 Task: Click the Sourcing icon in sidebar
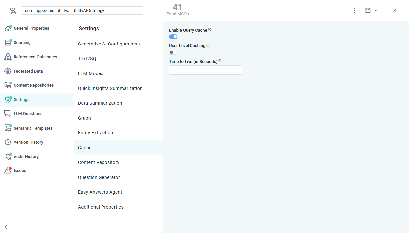(8, 43)
